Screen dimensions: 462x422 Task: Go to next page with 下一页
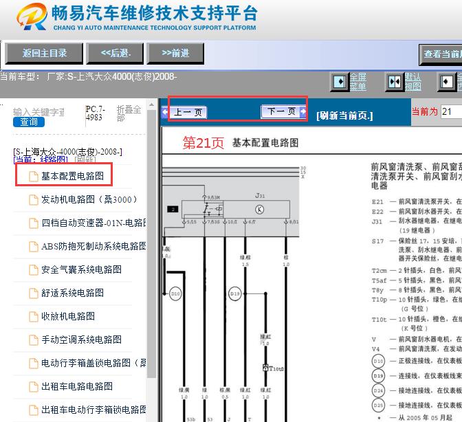[x=281, y=111]
